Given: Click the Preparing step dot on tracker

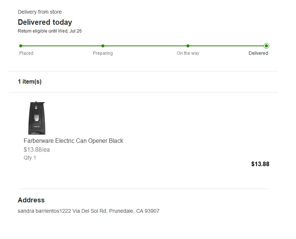Looking at the screenshot, I should (x=103, y=46).
